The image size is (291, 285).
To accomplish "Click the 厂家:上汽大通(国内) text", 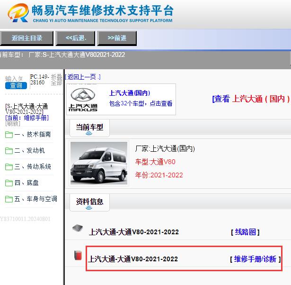I will coord(165,148).
